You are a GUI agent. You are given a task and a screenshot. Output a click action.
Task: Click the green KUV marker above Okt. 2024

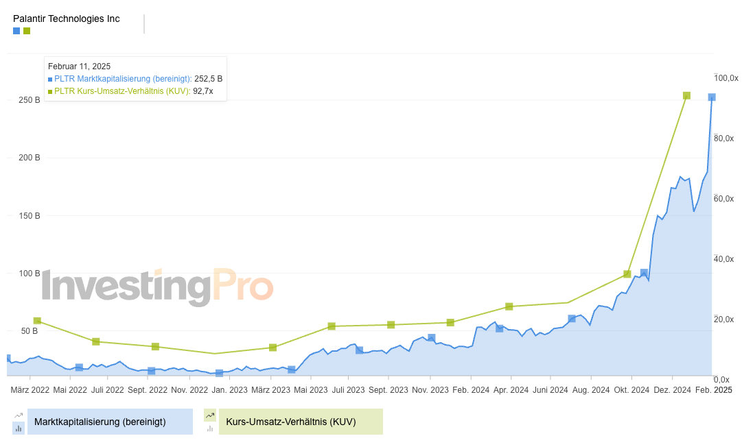627,274
